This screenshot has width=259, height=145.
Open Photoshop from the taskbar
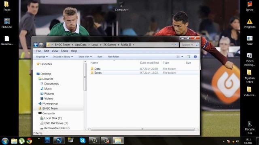click(x=47, y=141)
